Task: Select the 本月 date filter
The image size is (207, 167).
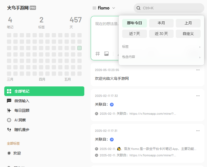Action: 161,23
